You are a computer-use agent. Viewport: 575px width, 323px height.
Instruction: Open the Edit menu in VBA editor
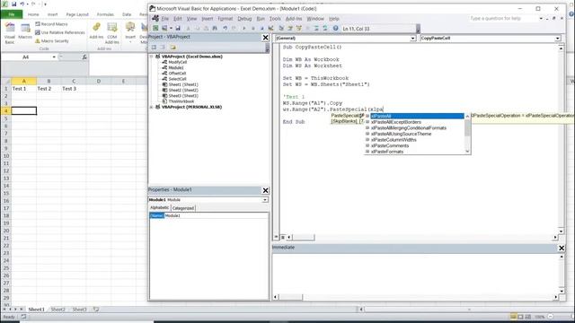pyautogui.click(x=178, y=19)
